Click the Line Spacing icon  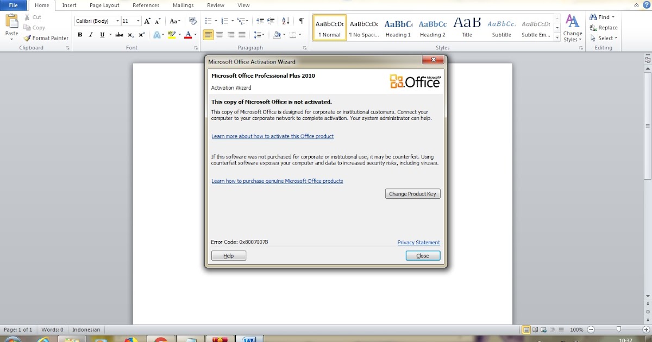point(258,35)
